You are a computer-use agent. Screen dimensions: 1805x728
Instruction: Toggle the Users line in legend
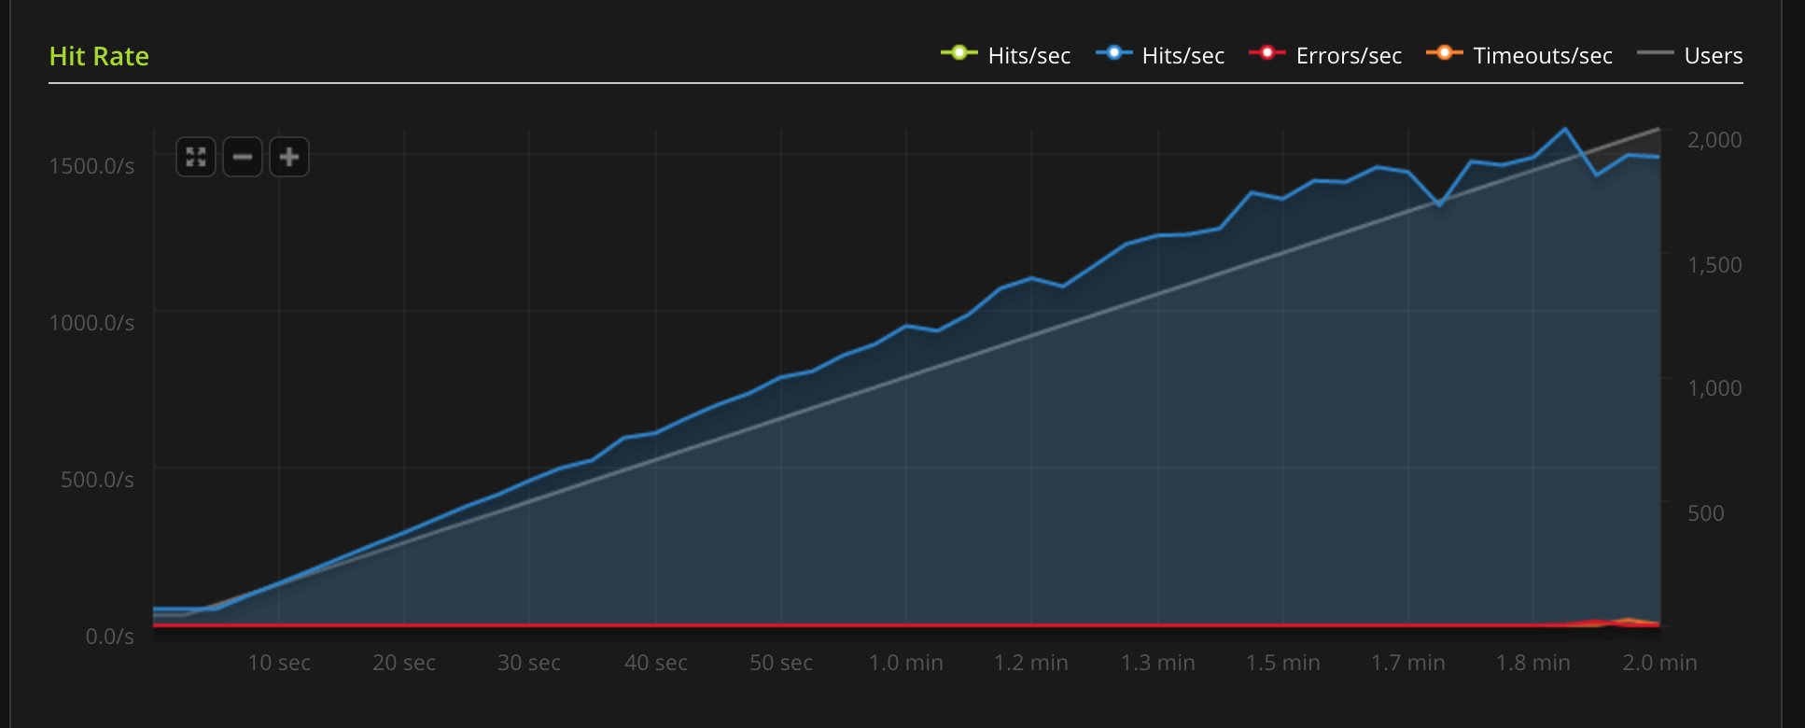pos(1690,56)
